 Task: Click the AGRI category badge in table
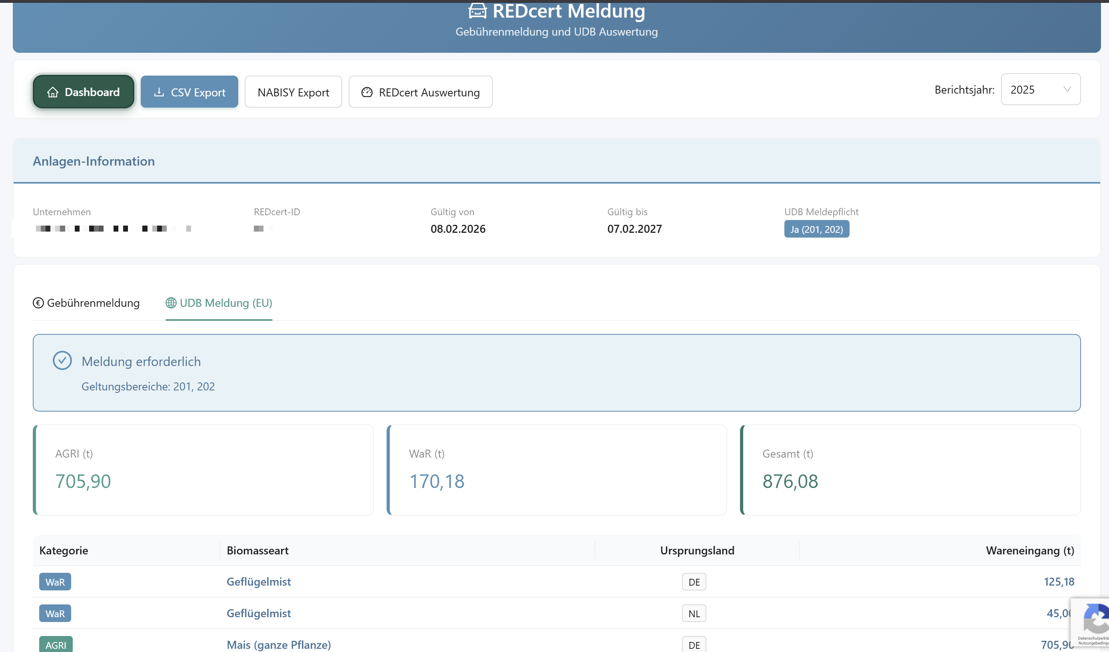click(x=56, y=644)
